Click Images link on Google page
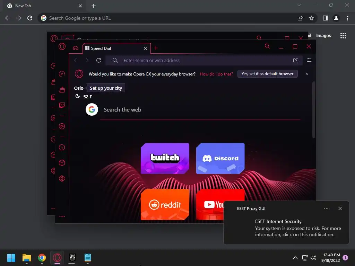This screenshot has height=266, width=355. click(323, 36)
